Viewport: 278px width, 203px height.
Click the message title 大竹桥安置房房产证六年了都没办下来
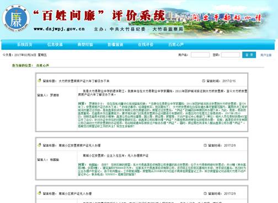(84, 81)
